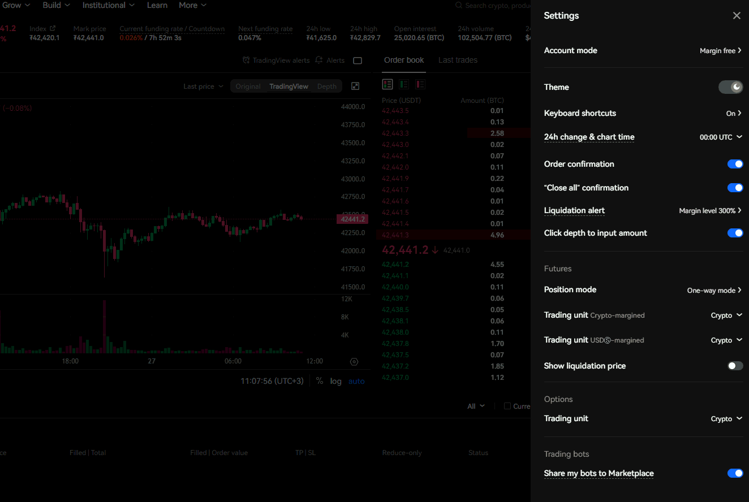Check the 'Curre…' checkbox below the order book

pyautogui.click(x=507, y=406)
